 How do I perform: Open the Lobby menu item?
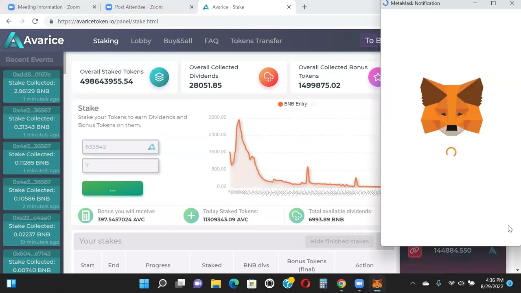click(x=141, y=41)
